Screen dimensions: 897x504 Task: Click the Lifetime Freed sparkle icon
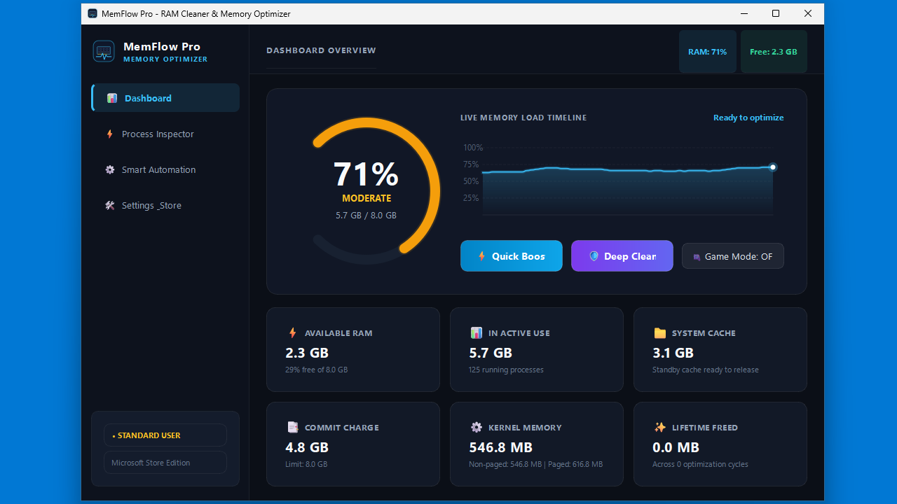pos(659,427)
